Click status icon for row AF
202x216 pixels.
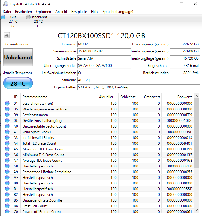point(7,177)
